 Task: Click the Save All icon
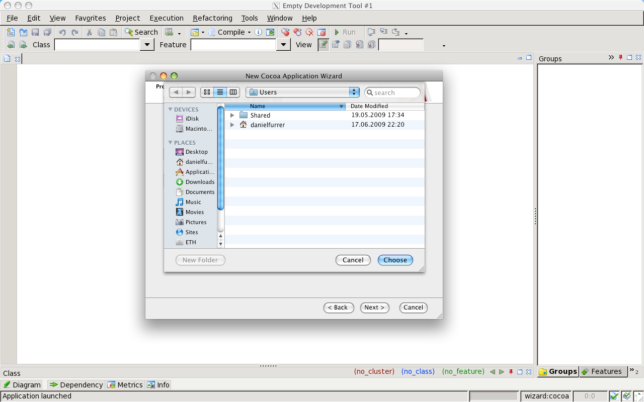47,32
